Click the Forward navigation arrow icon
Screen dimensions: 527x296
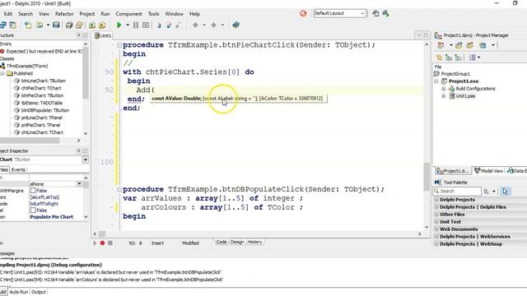pos(213,25)
